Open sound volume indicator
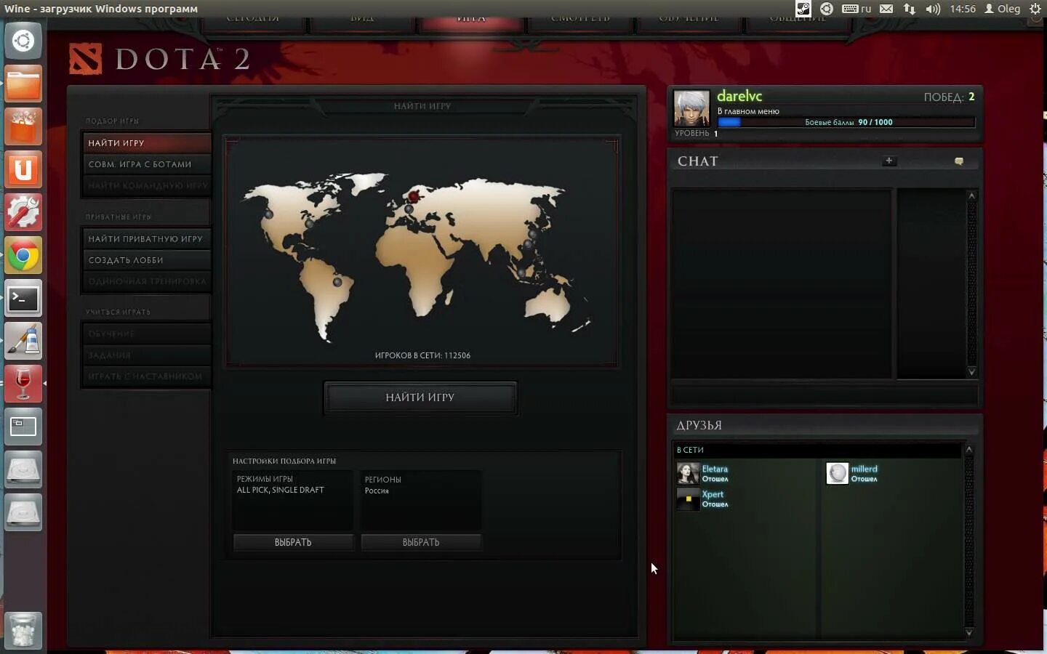This screenshot has width=1047, height=654. (x=933, y=9)
